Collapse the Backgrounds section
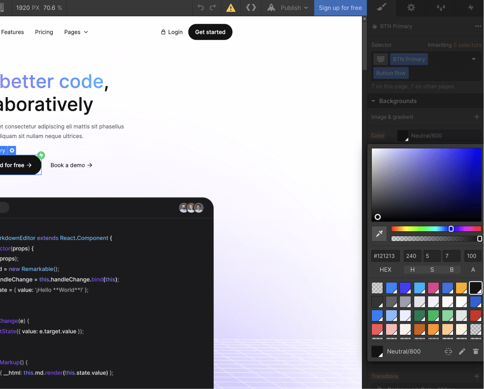The height and width of the screenshot is (389, 484). pyautogui.click(x=373, y=101)
